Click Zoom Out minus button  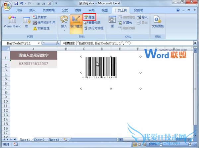tap(161, 144)
